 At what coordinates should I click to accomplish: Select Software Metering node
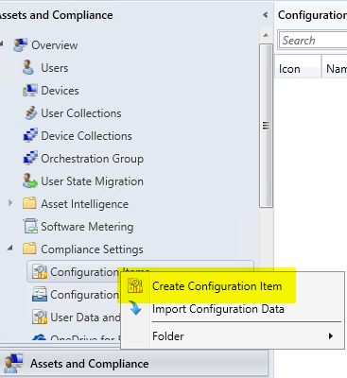point(87,227)
